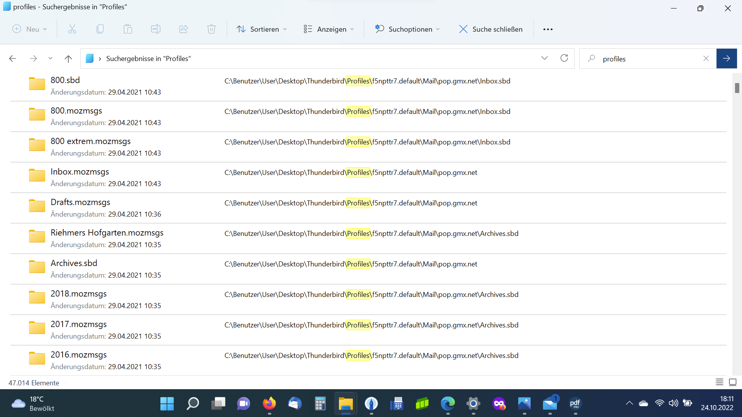Switch to details view in status bar
Viewport: 742px width, 417px height.
coord(719,382)
